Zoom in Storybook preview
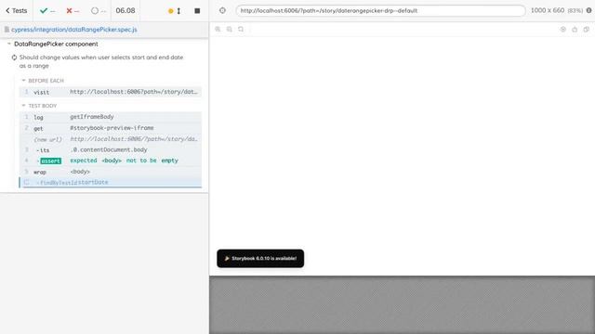Screen dimensions: 595x334 (218, 29)
